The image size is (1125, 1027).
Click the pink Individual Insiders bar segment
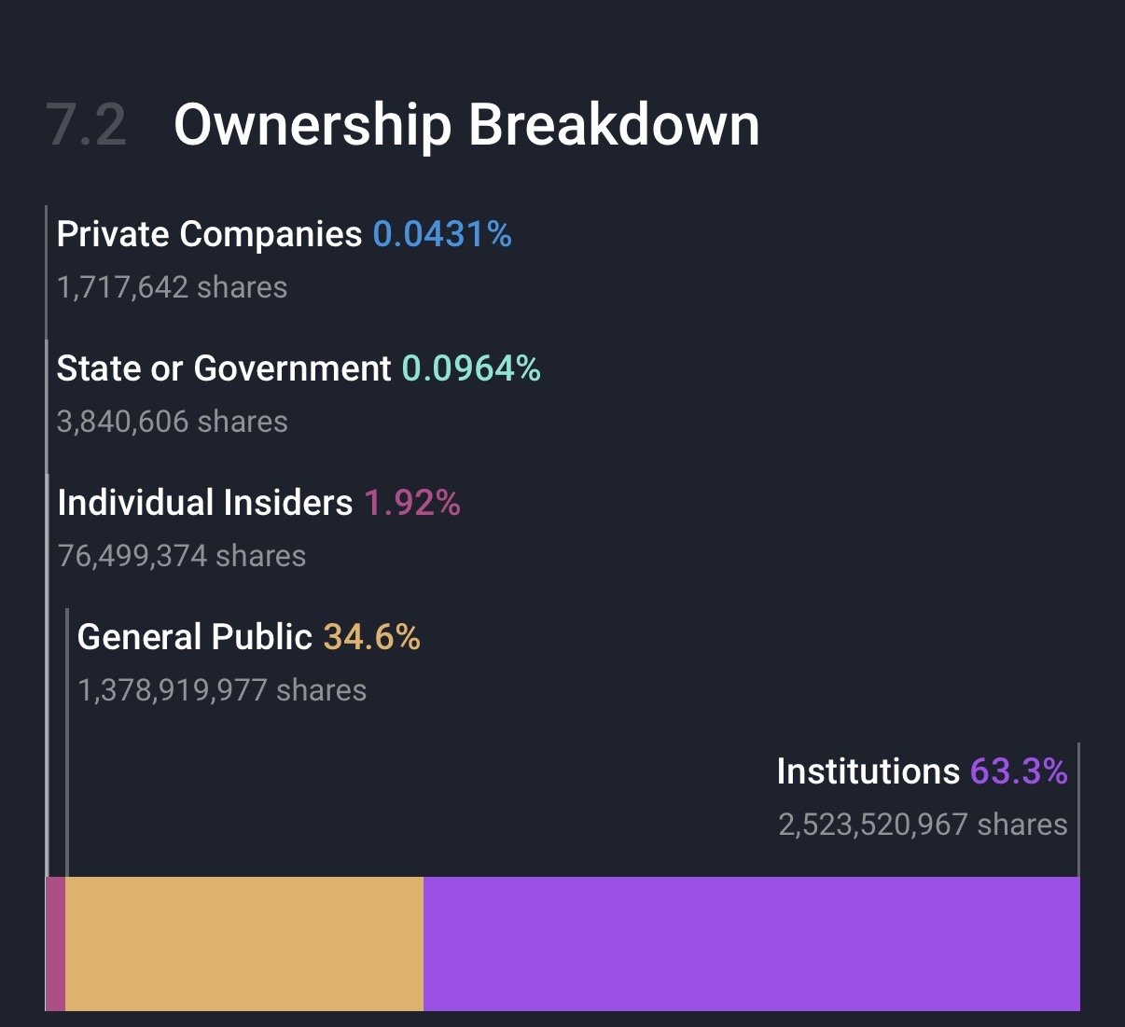tap(56, 943)
